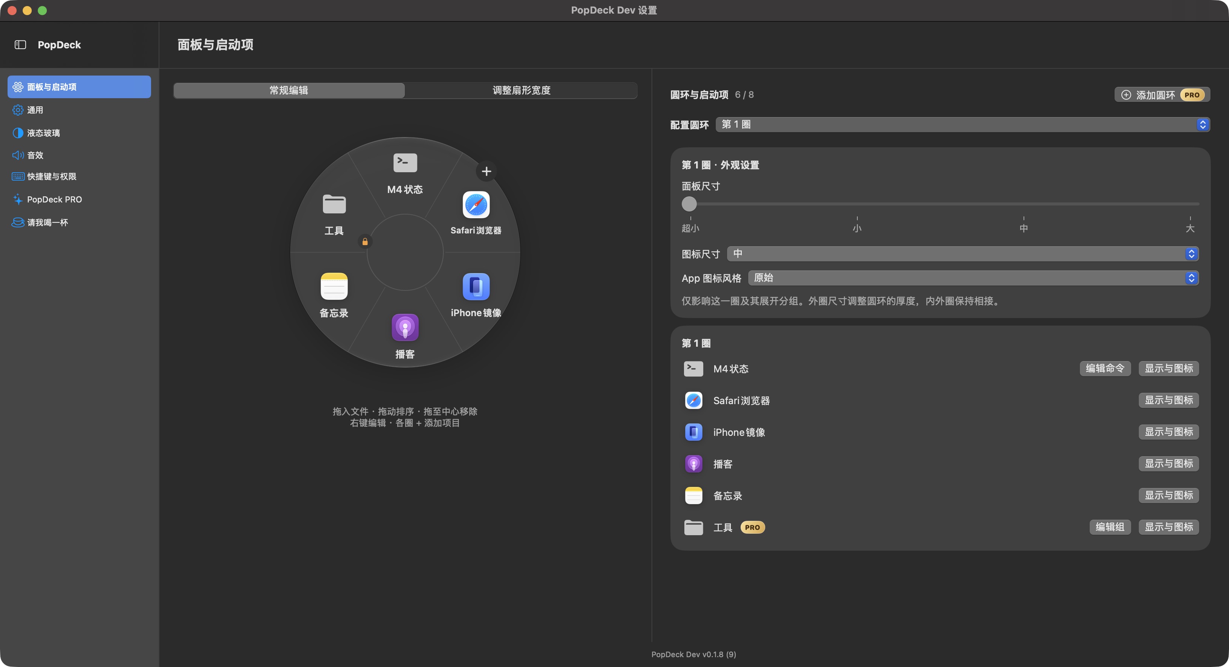Toggle the sidebar collapse icon
The height and width of the screenshot is (667, 1229).
click(20, 45)
